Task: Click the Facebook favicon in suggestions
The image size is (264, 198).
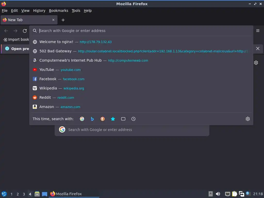Action: coord(35,79)
